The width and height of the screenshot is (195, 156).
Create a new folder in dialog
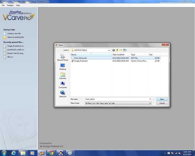click(120, 50)
